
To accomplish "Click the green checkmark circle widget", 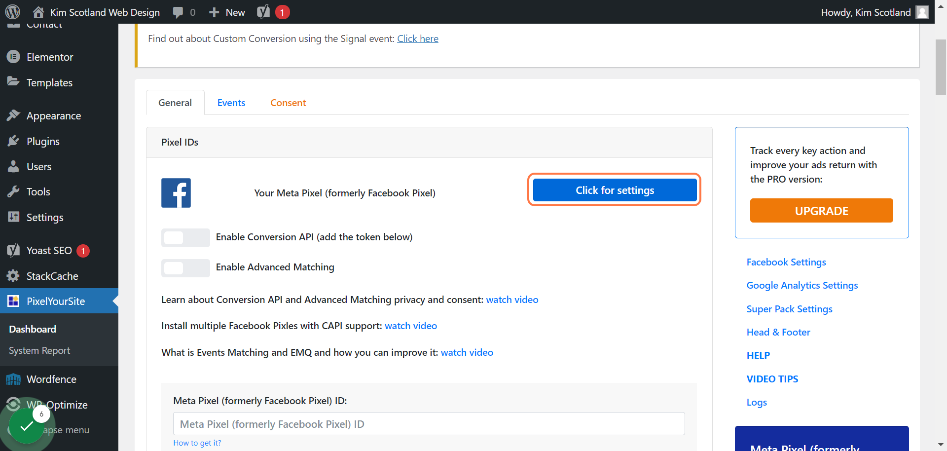I will pyautogui.click(x=27, y=426).
